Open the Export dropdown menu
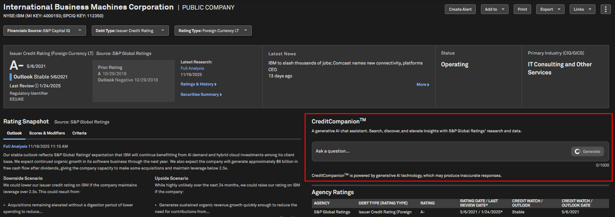Screen dimensions: 615x217 (x=550, y=9)
